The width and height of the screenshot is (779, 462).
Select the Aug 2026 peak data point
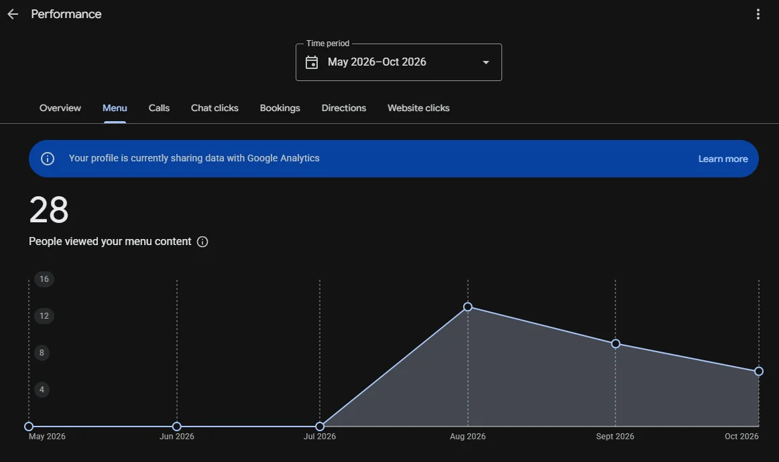(467, 307)
